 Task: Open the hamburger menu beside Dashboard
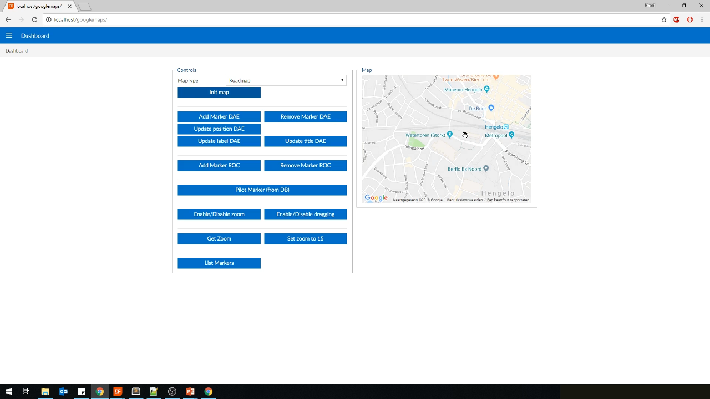[9, 35]
